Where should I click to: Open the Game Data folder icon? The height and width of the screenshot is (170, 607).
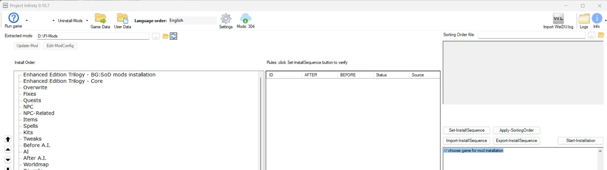(x=101, y=18)
